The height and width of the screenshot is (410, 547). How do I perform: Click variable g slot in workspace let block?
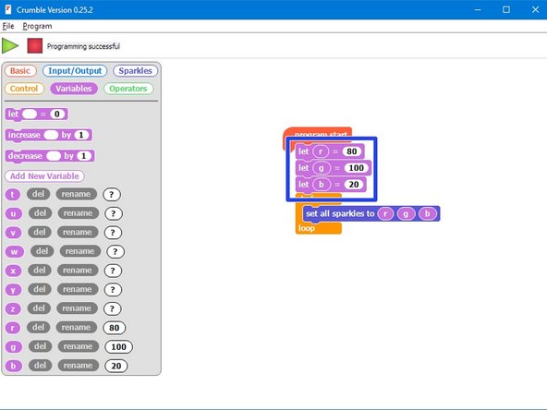(322, 168)
